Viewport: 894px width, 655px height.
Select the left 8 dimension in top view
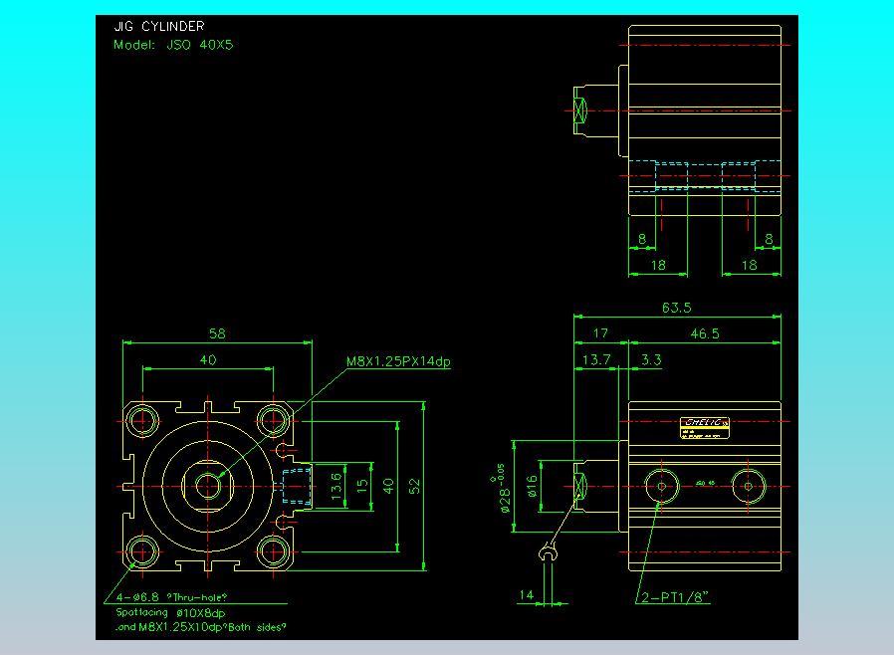642,239
